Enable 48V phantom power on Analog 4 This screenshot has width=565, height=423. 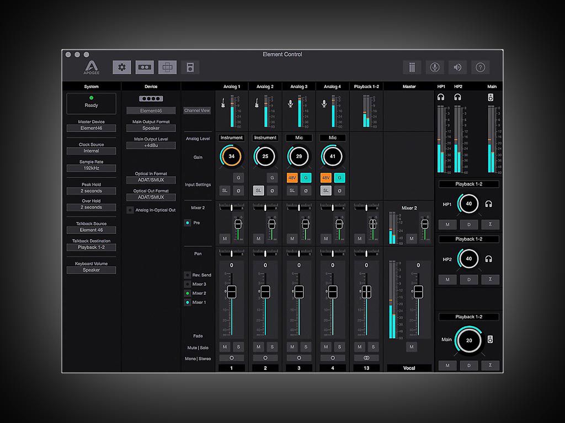coord(326,177)
